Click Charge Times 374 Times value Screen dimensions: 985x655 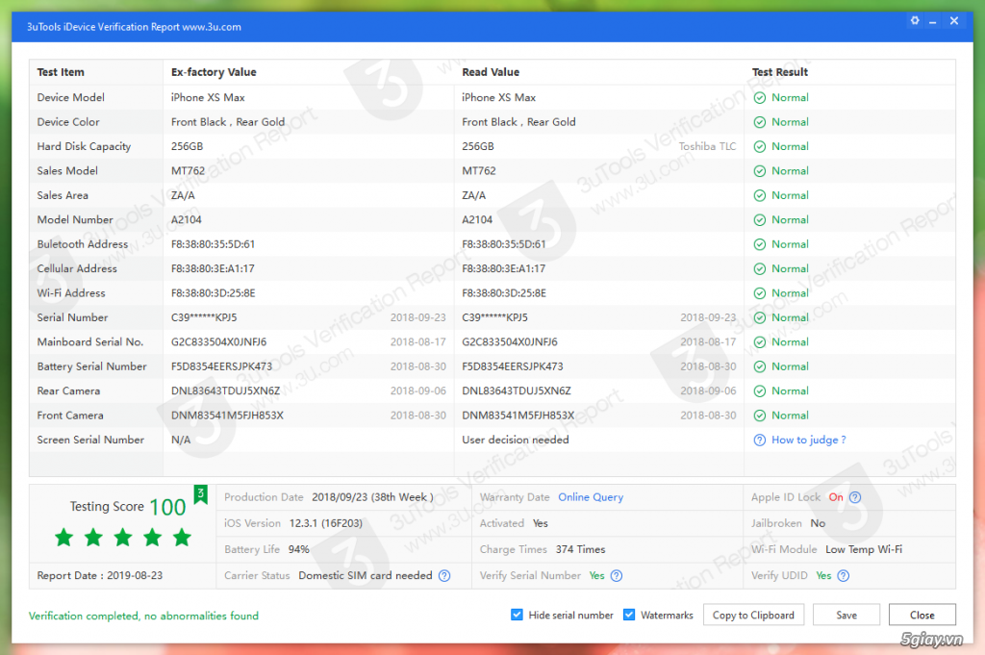coord(580,549)
